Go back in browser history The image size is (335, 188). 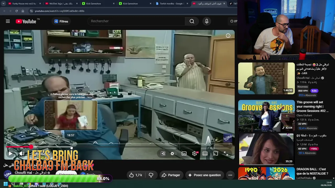point(4,11)
